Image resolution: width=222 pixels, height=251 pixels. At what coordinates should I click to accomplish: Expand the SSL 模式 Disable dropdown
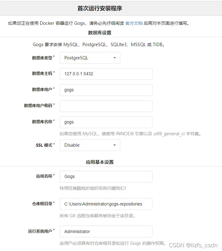[x=90, y=145]
